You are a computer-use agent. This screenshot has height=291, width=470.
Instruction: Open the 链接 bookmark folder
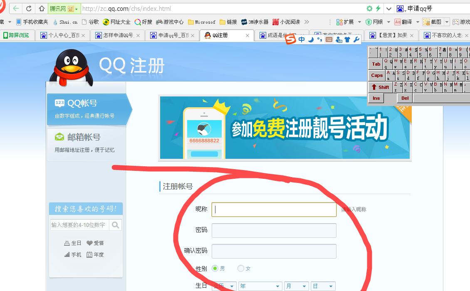point(228,22)
